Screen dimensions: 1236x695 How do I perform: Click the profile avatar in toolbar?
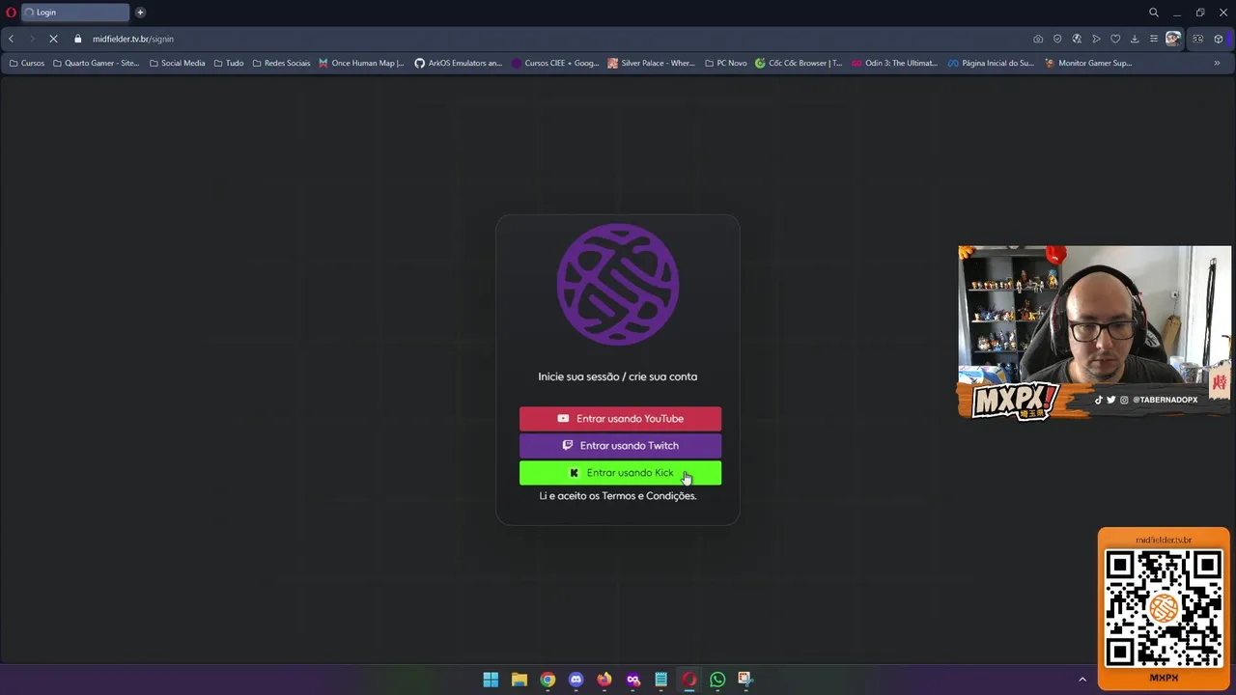pos(1173,39)
